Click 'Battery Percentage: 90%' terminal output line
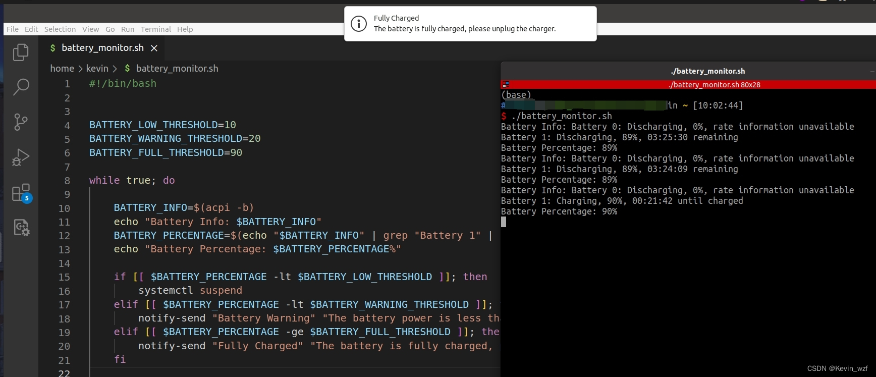The height and width of the screenshot is (377, 876). tap(559, 211)
